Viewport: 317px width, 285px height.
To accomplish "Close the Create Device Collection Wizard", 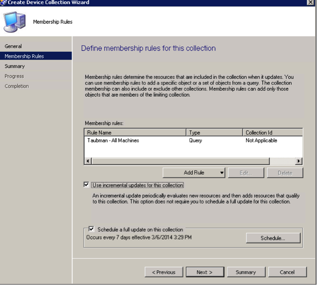I will (x=310, y=3).
